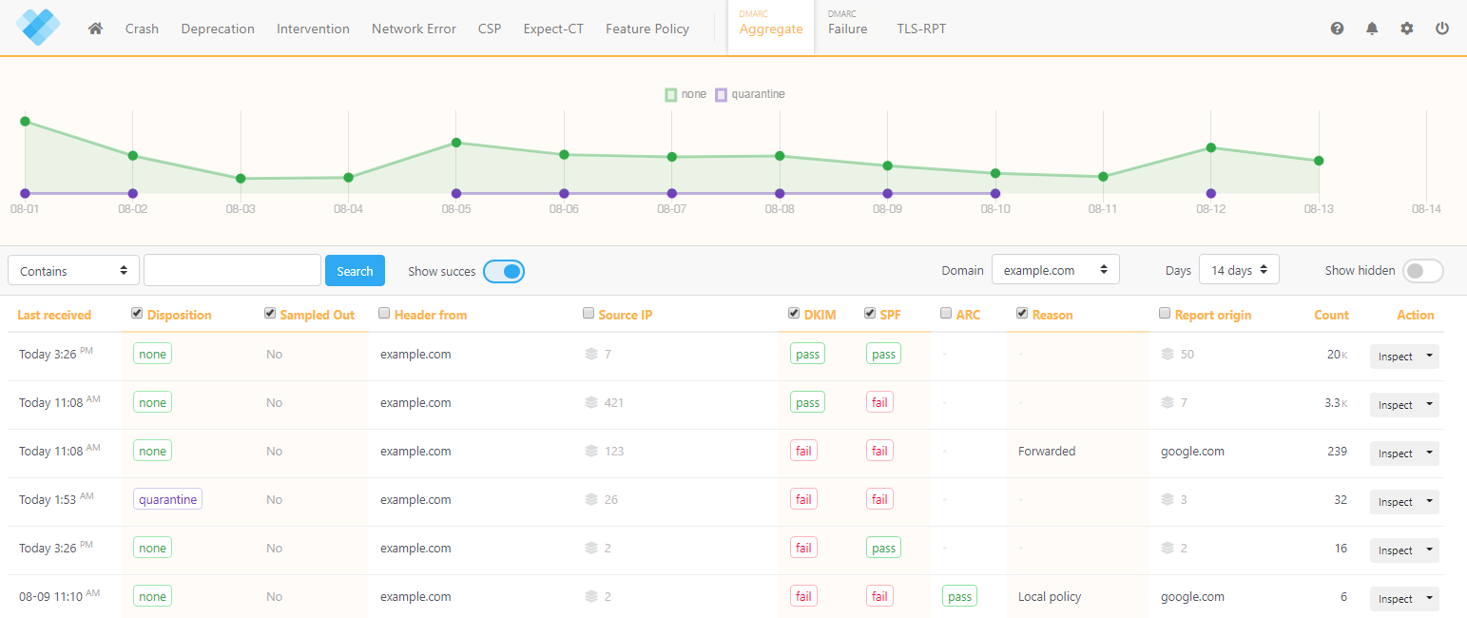Open the Domain example.com dropdown
This screenshot has width=1467, height=618.
pyautogui.click(x=1055, y=270)
